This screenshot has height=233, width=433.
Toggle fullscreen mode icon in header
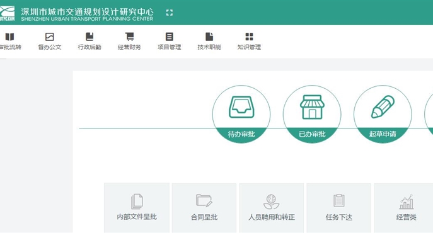pos(170,13)
